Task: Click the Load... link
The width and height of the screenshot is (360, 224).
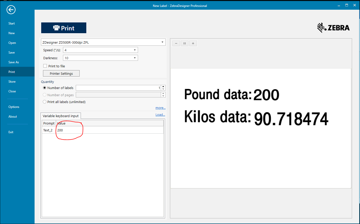Action: [x=160, y=115]
